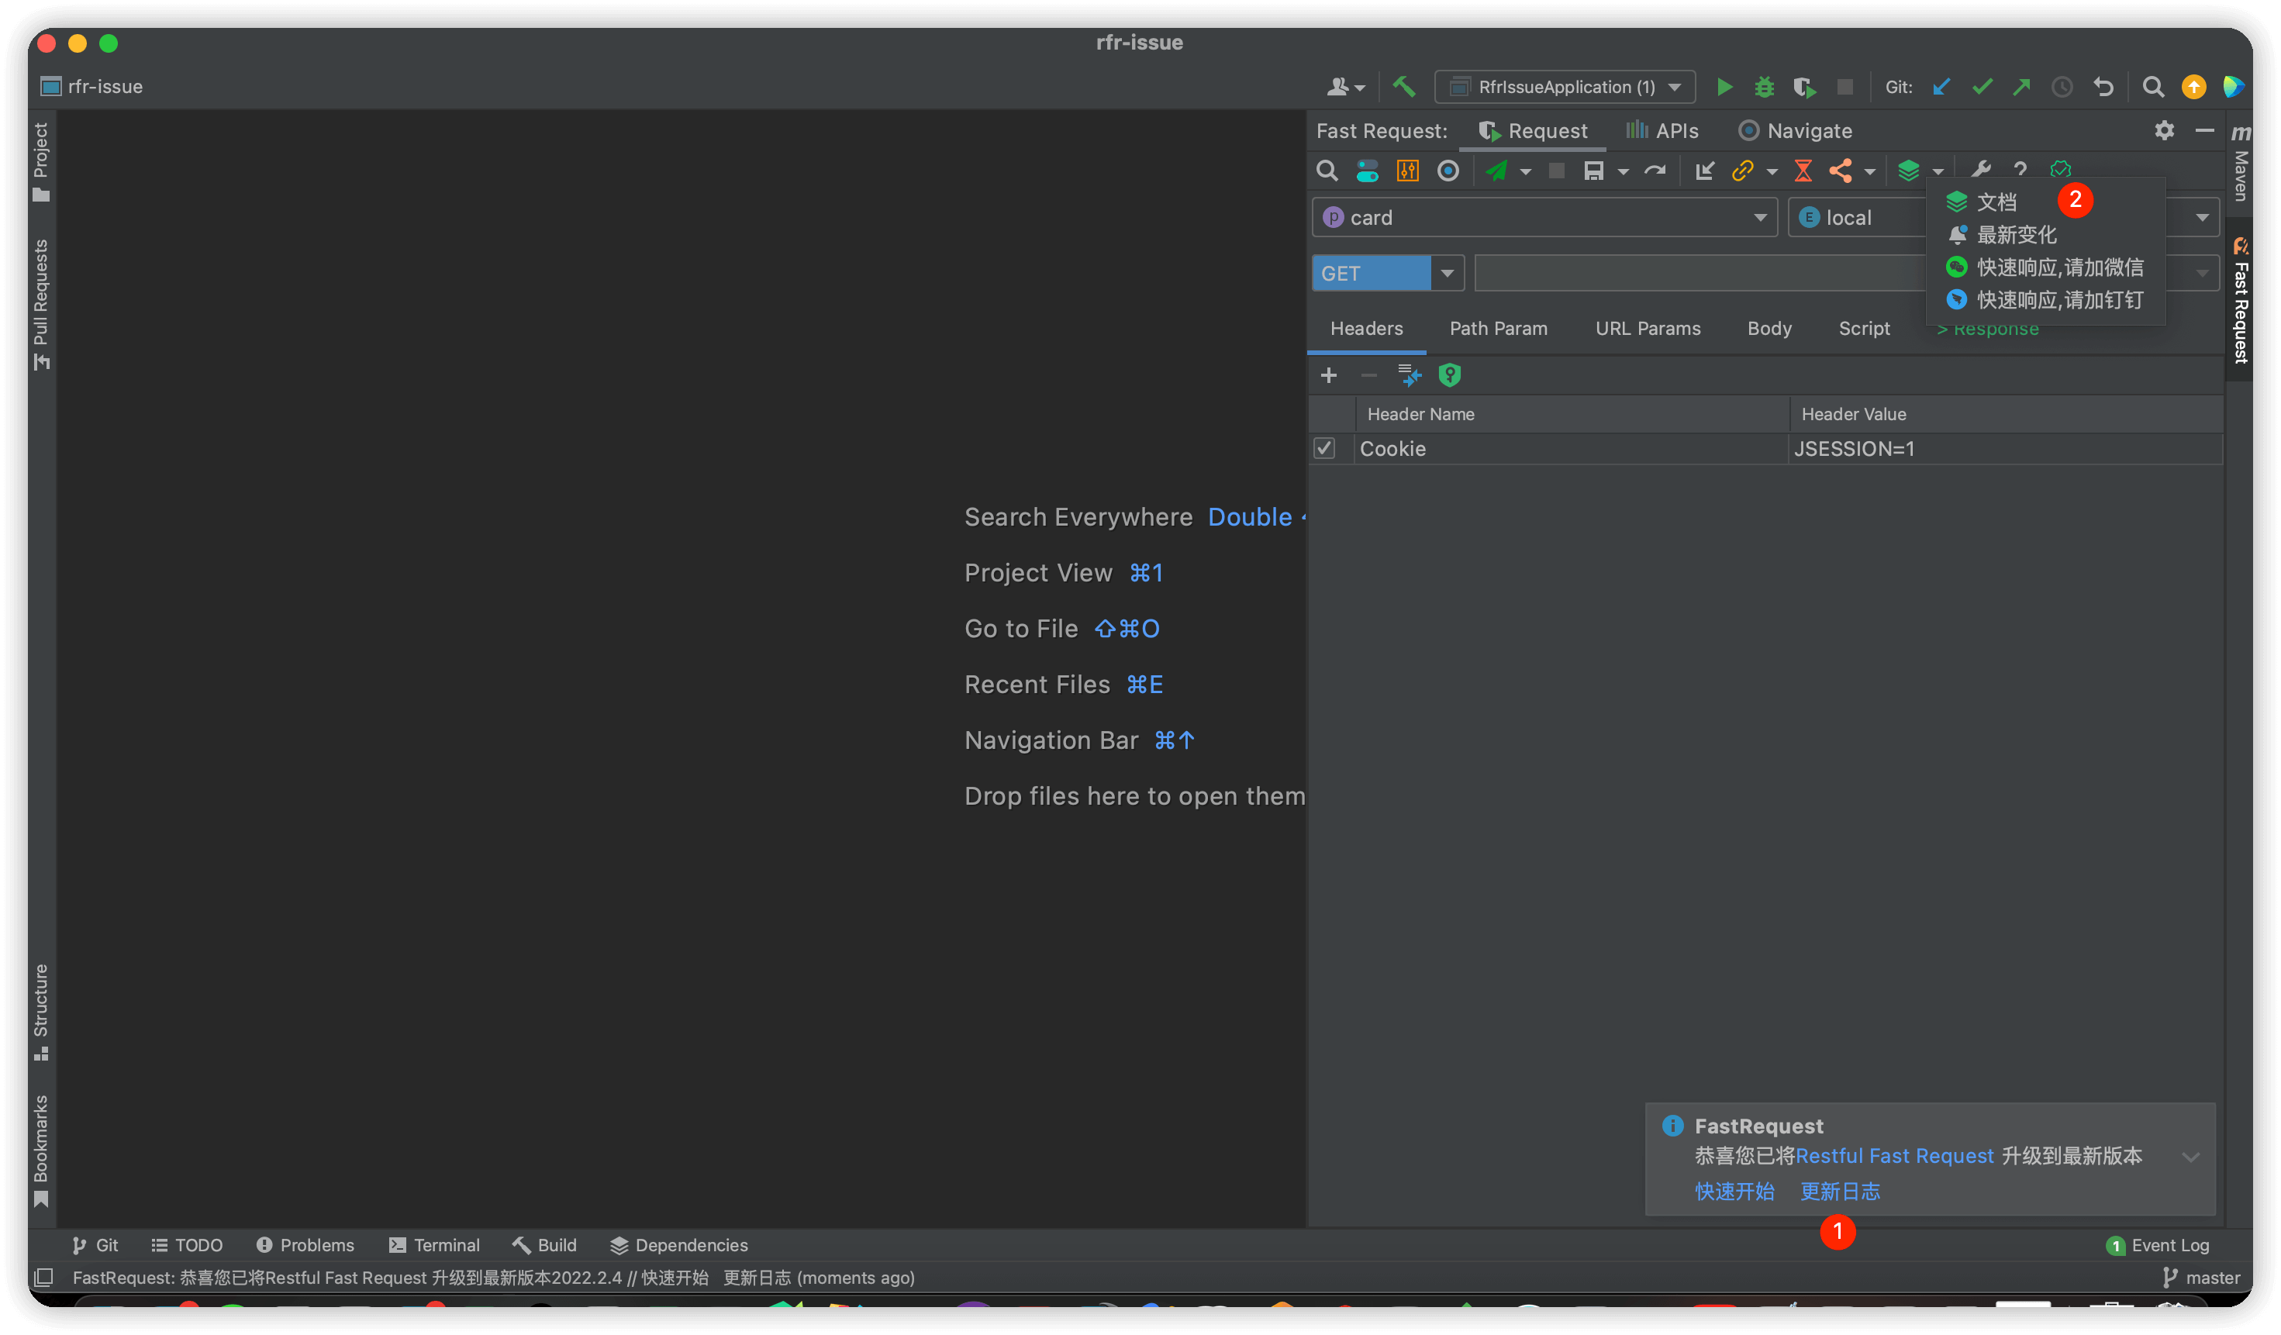Image resolution: width=2281 pixels, height=1335 pixels.
Task: Click the green paper-plane Send request icon
Action: 1496,170
